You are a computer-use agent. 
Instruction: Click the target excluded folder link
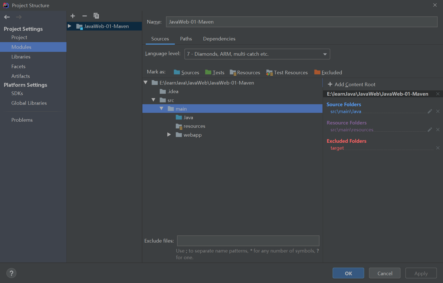[337, 148]
